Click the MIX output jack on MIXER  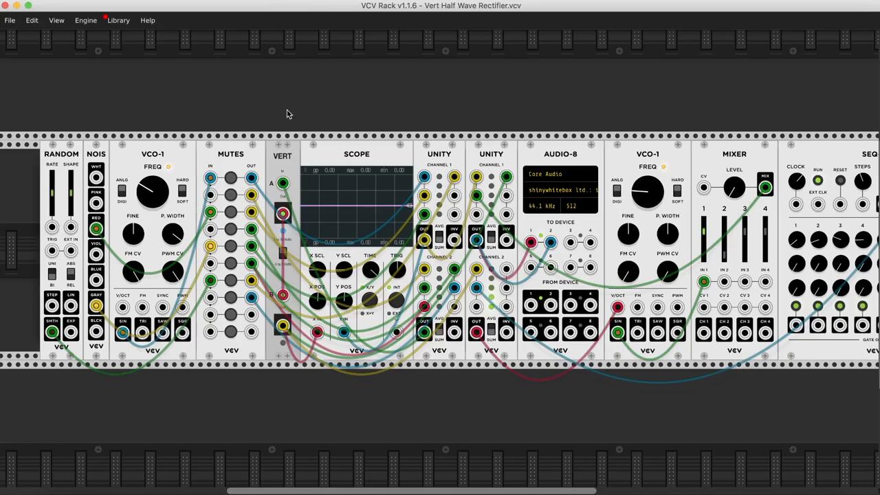[x=765, y=187]
